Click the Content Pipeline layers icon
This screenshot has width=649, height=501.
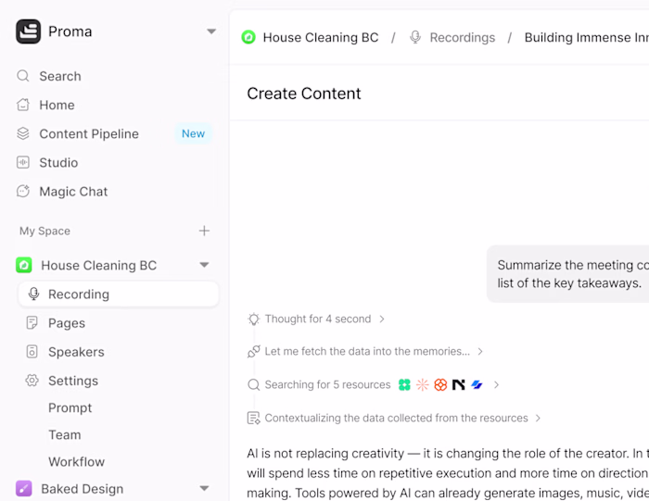[x=23, y=133]
